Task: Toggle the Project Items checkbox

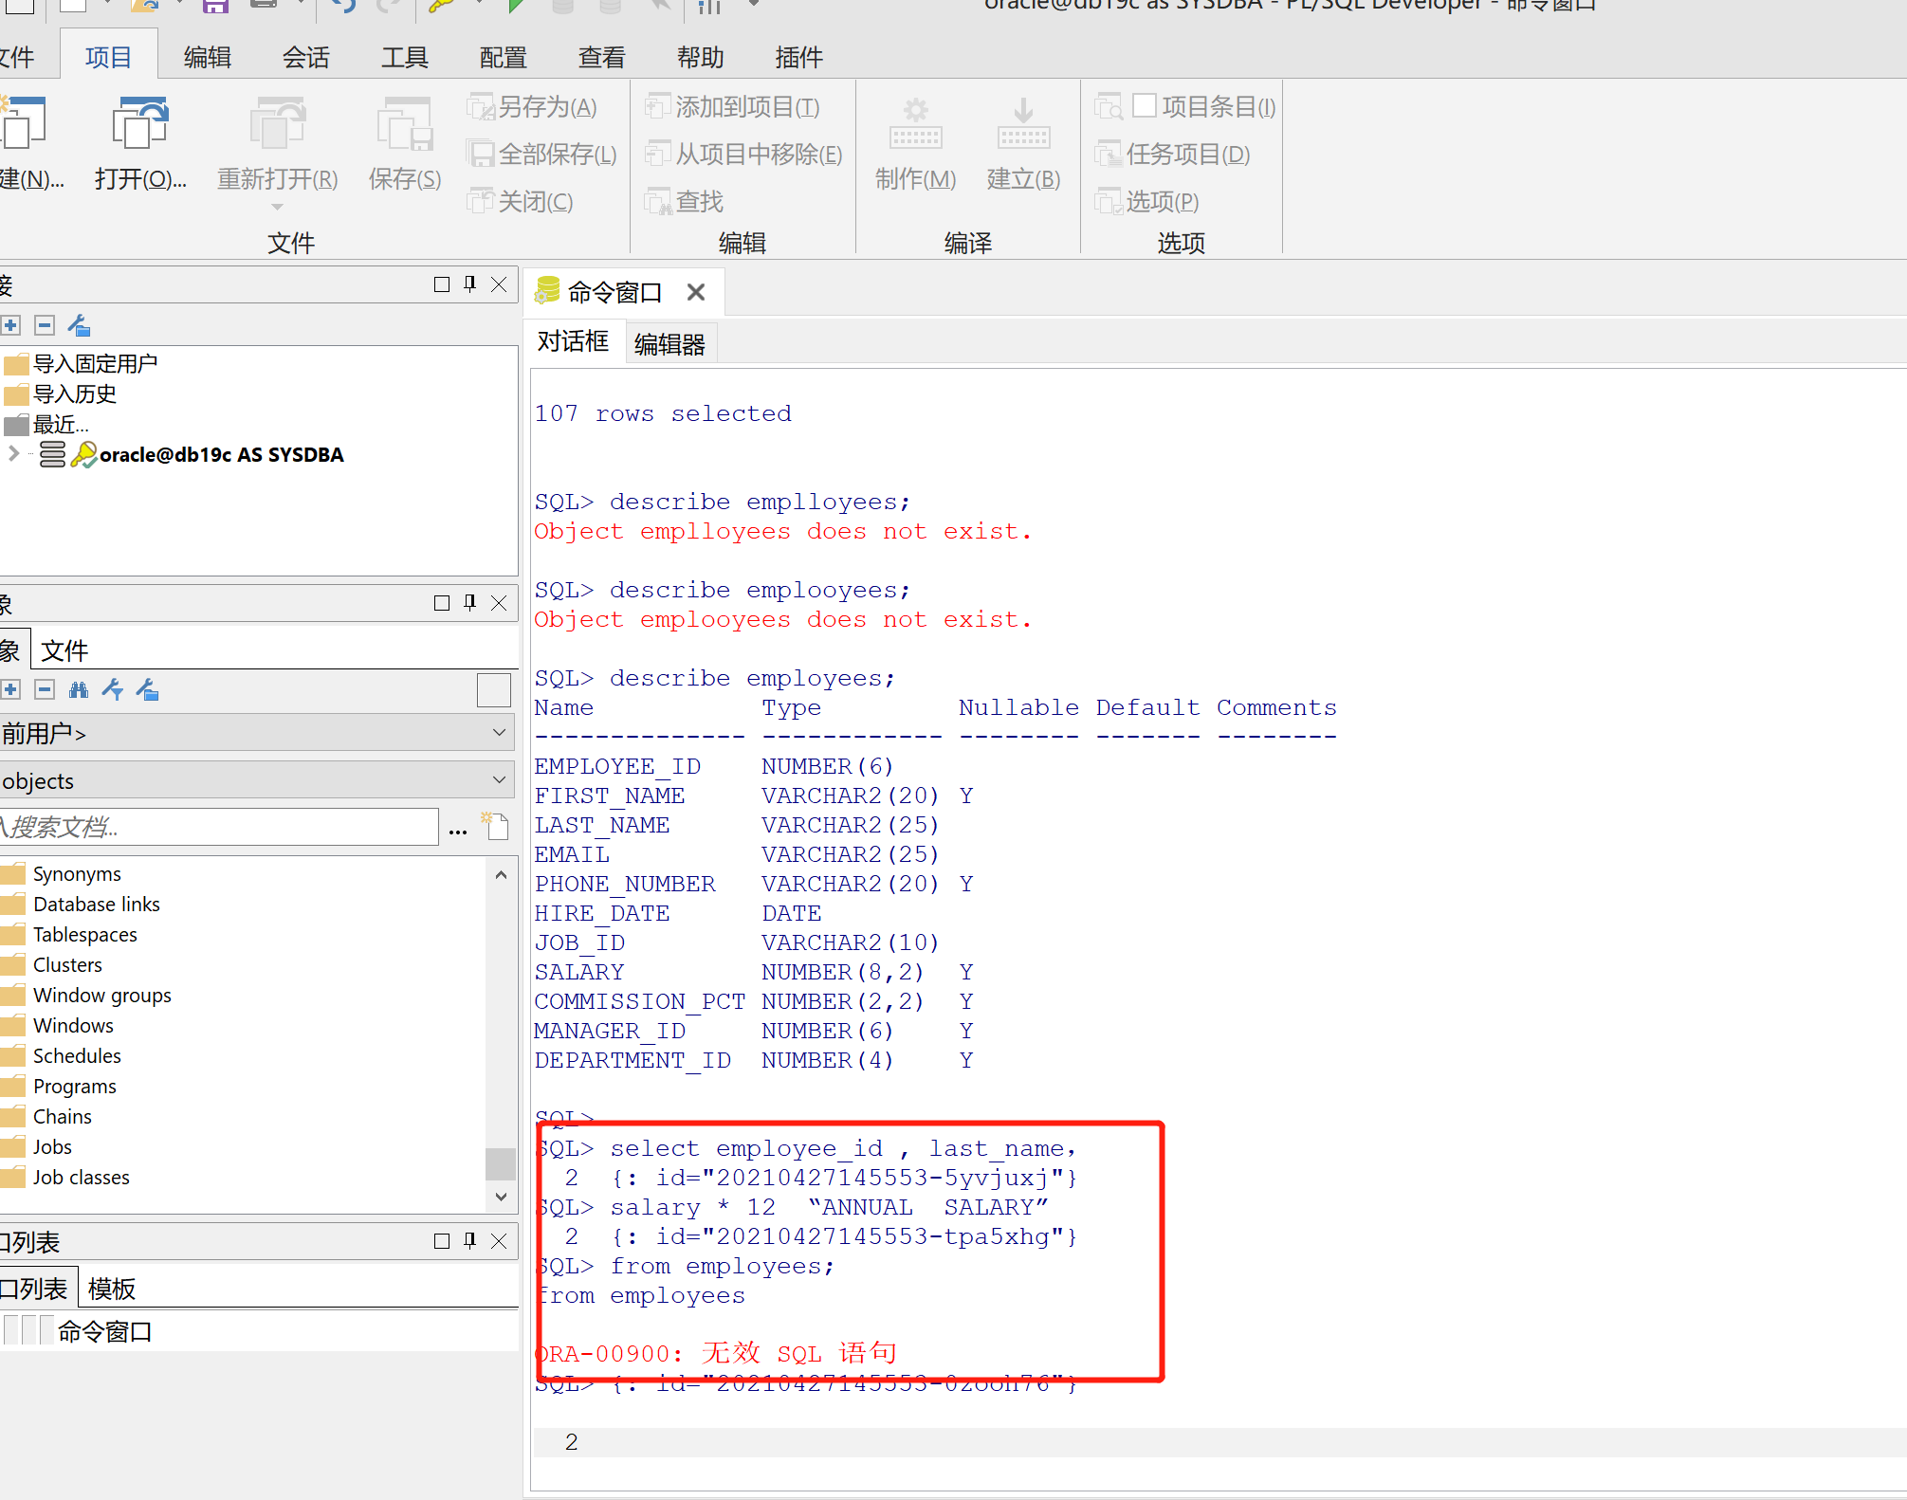Action: (x=1145, y=105)
